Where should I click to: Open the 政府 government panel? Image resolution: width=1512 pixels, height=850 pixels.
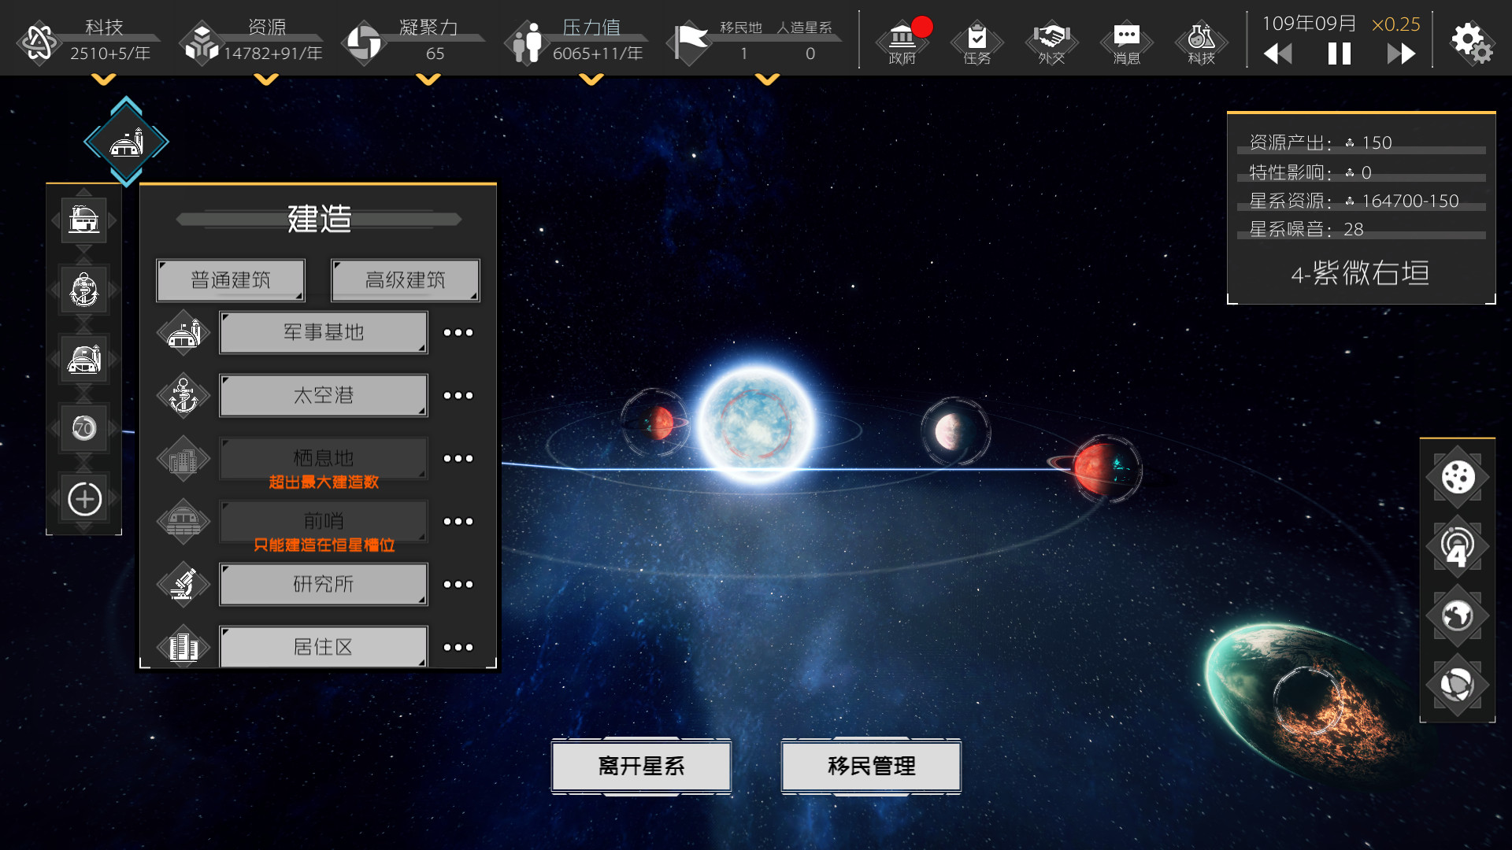click(902, 41)
